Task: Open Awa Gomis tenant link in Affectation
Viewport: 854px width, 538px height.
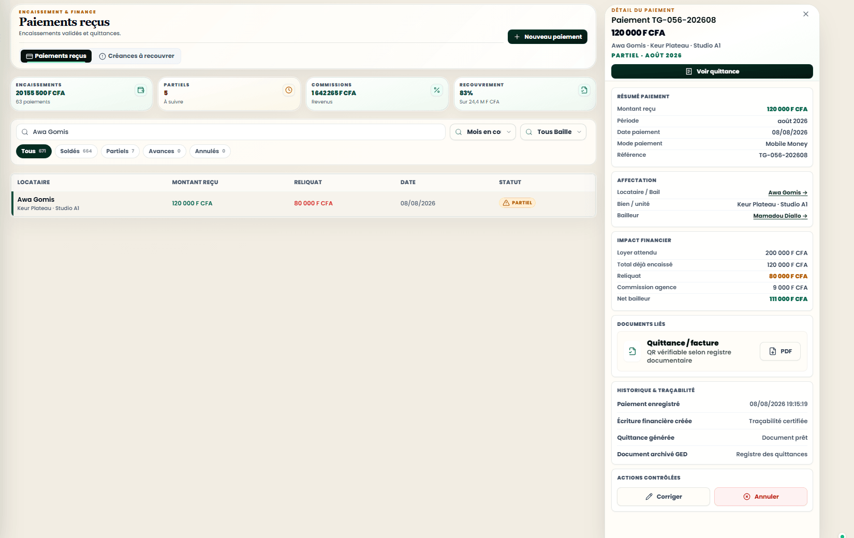Action: pos(788,192)
